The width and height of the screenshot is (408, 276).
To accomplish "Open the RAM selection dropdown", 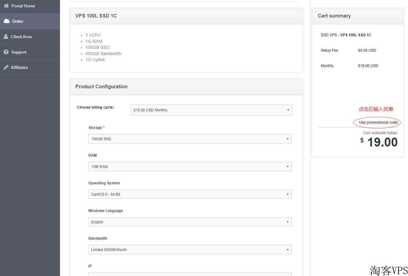I will pos(190,167).
